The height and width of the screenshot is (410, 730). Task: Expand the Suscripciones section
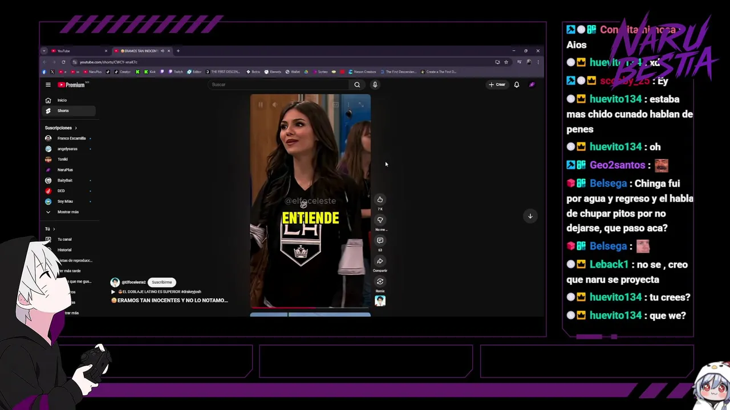pyautogui.click(x=61, y=128)
